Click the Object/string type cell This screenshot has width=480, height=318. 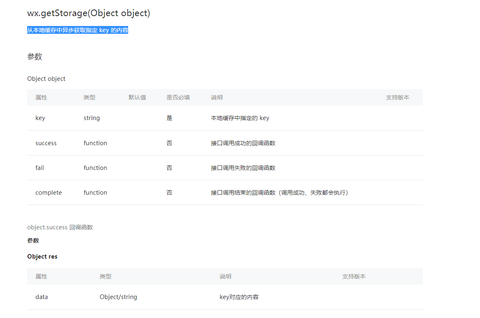click(x=118, y=297)
